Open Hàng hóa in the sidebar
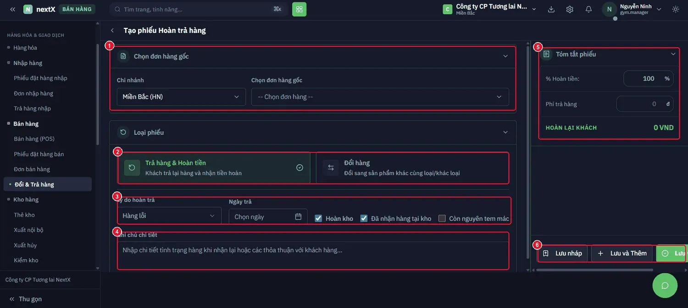This screenshot has height=308, width=688. (x=25, y=48)
